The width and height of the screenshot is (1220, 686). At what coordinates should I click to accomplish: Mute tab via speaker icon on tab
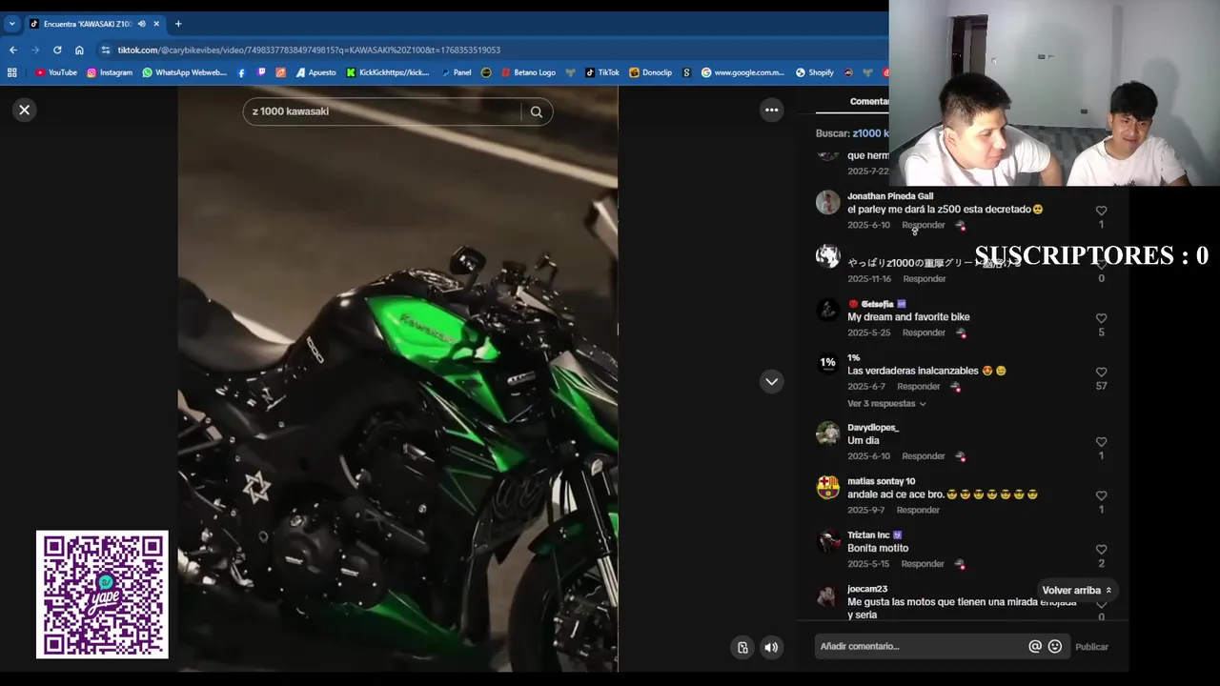pos(141,24)
